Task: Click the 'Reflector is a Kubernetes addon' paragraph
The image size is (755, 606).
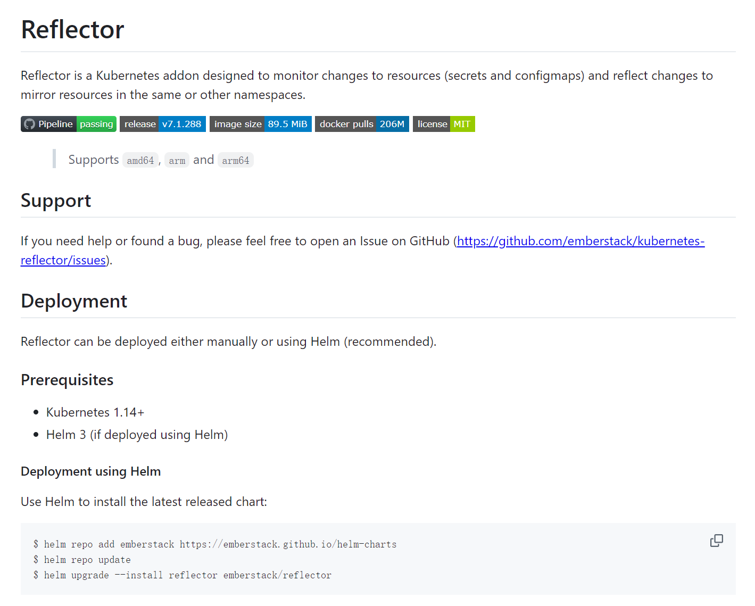Action: 367,85
